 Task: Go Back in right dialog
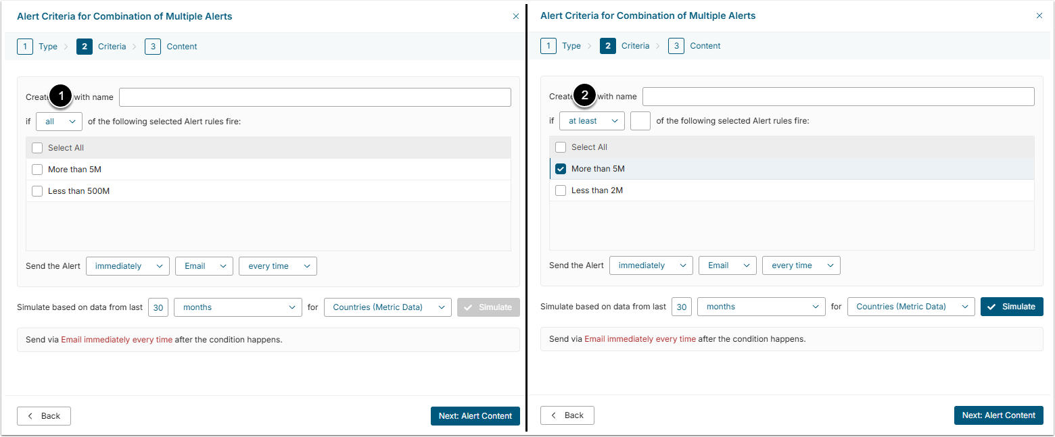pos(567,415)
